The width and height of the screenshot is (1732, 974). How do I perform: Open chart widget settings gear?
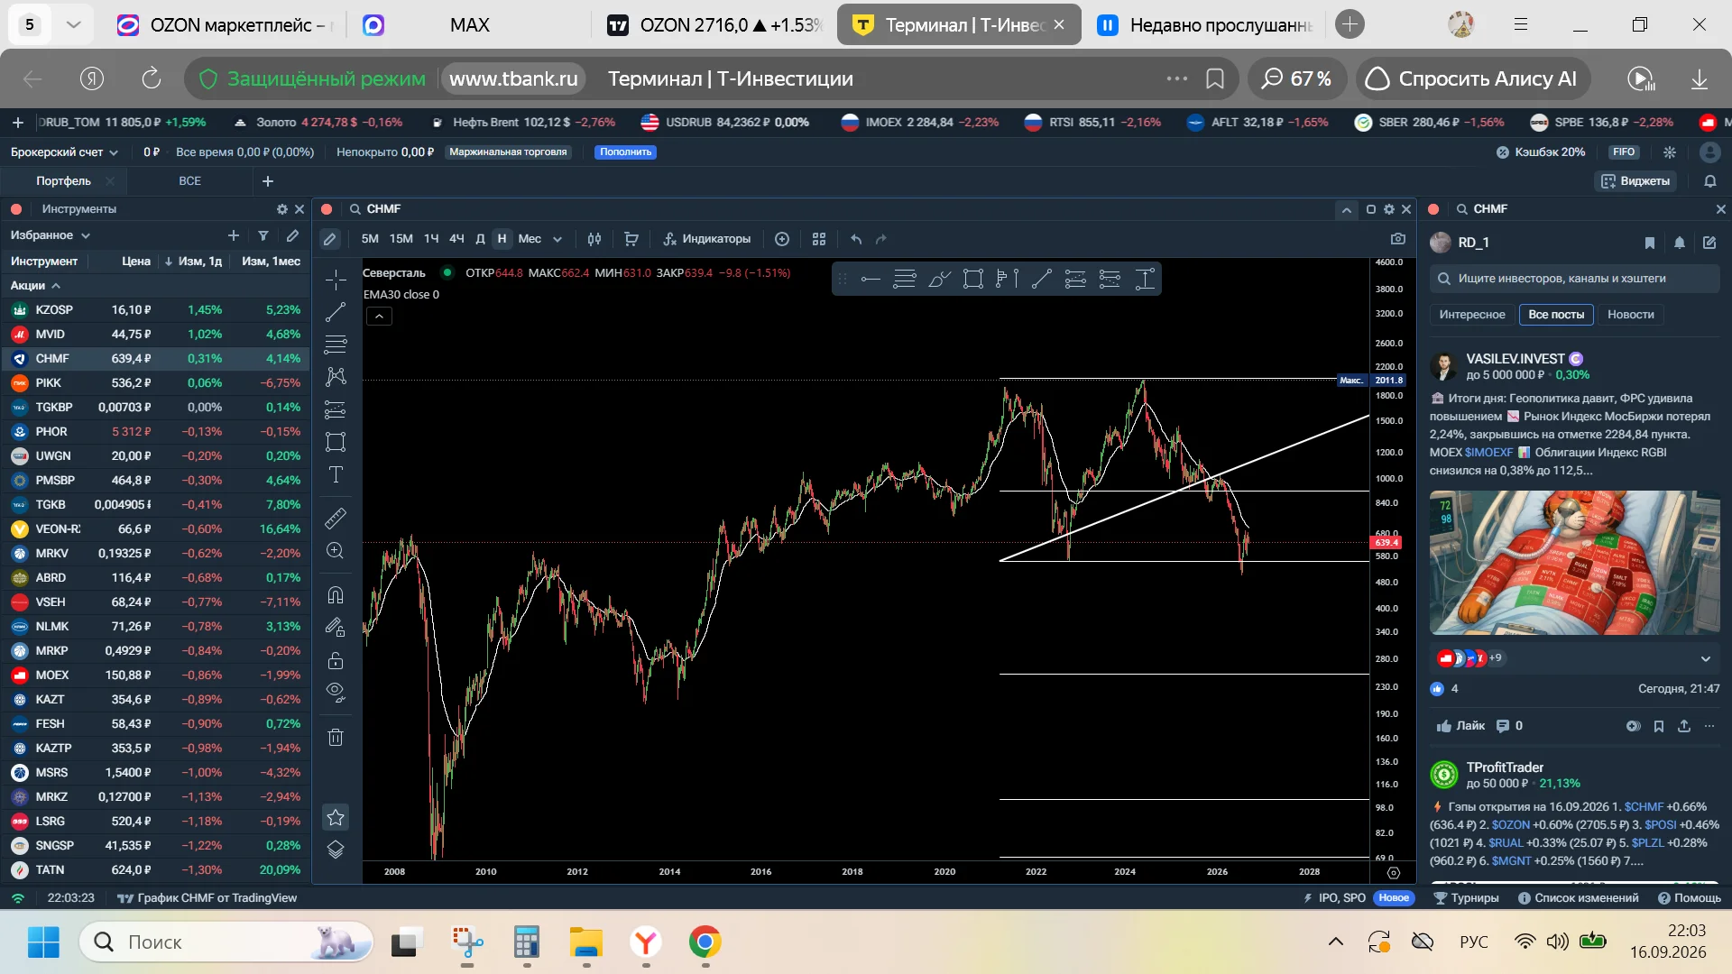click(x=1389, y=209)
